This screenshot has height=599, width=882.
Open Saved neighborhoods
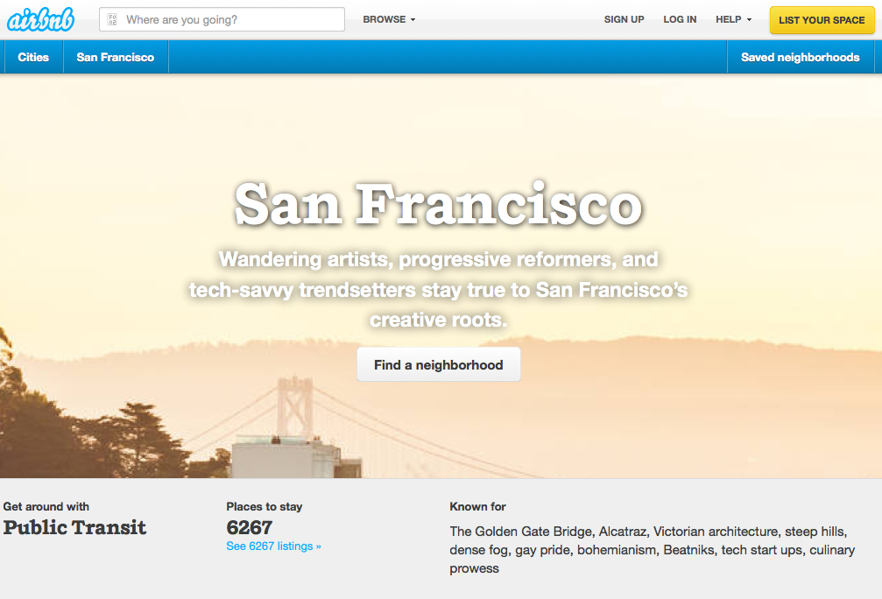[x=800, y=57]
